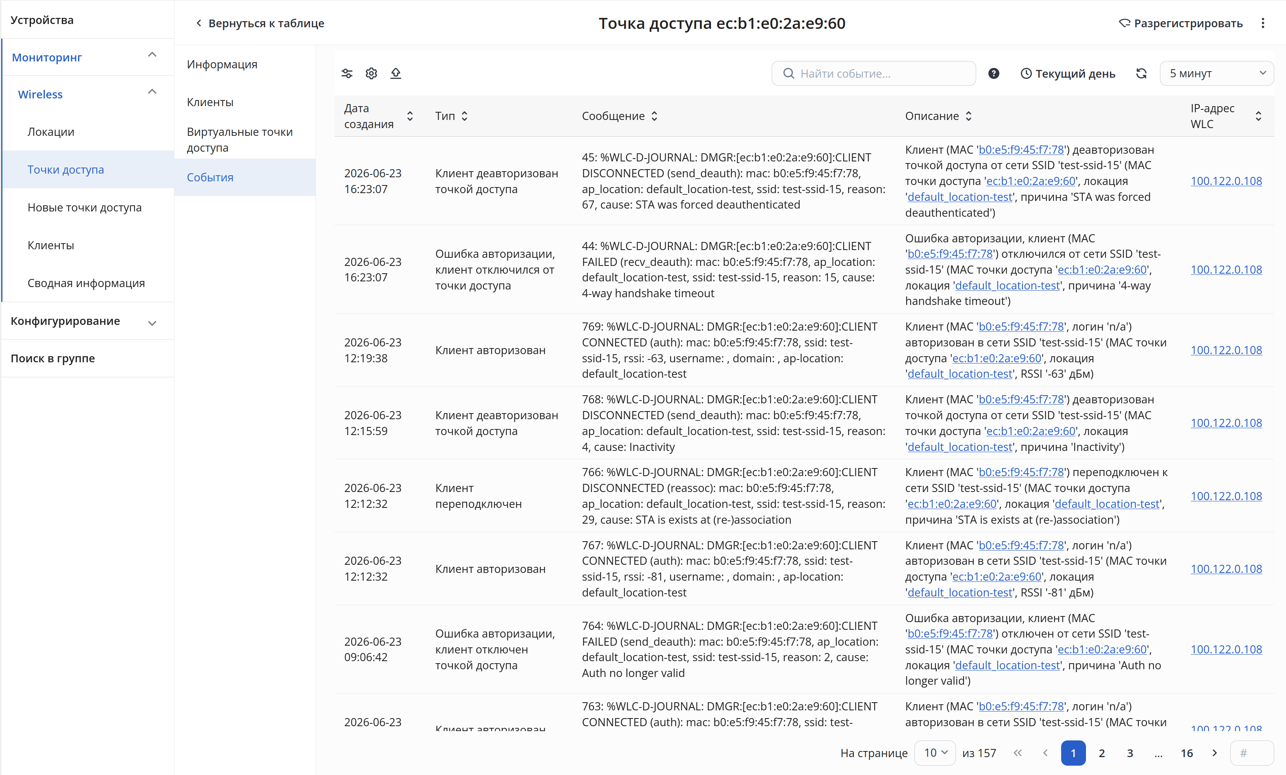Go to page 16 of events

(x=1186, y=753)
